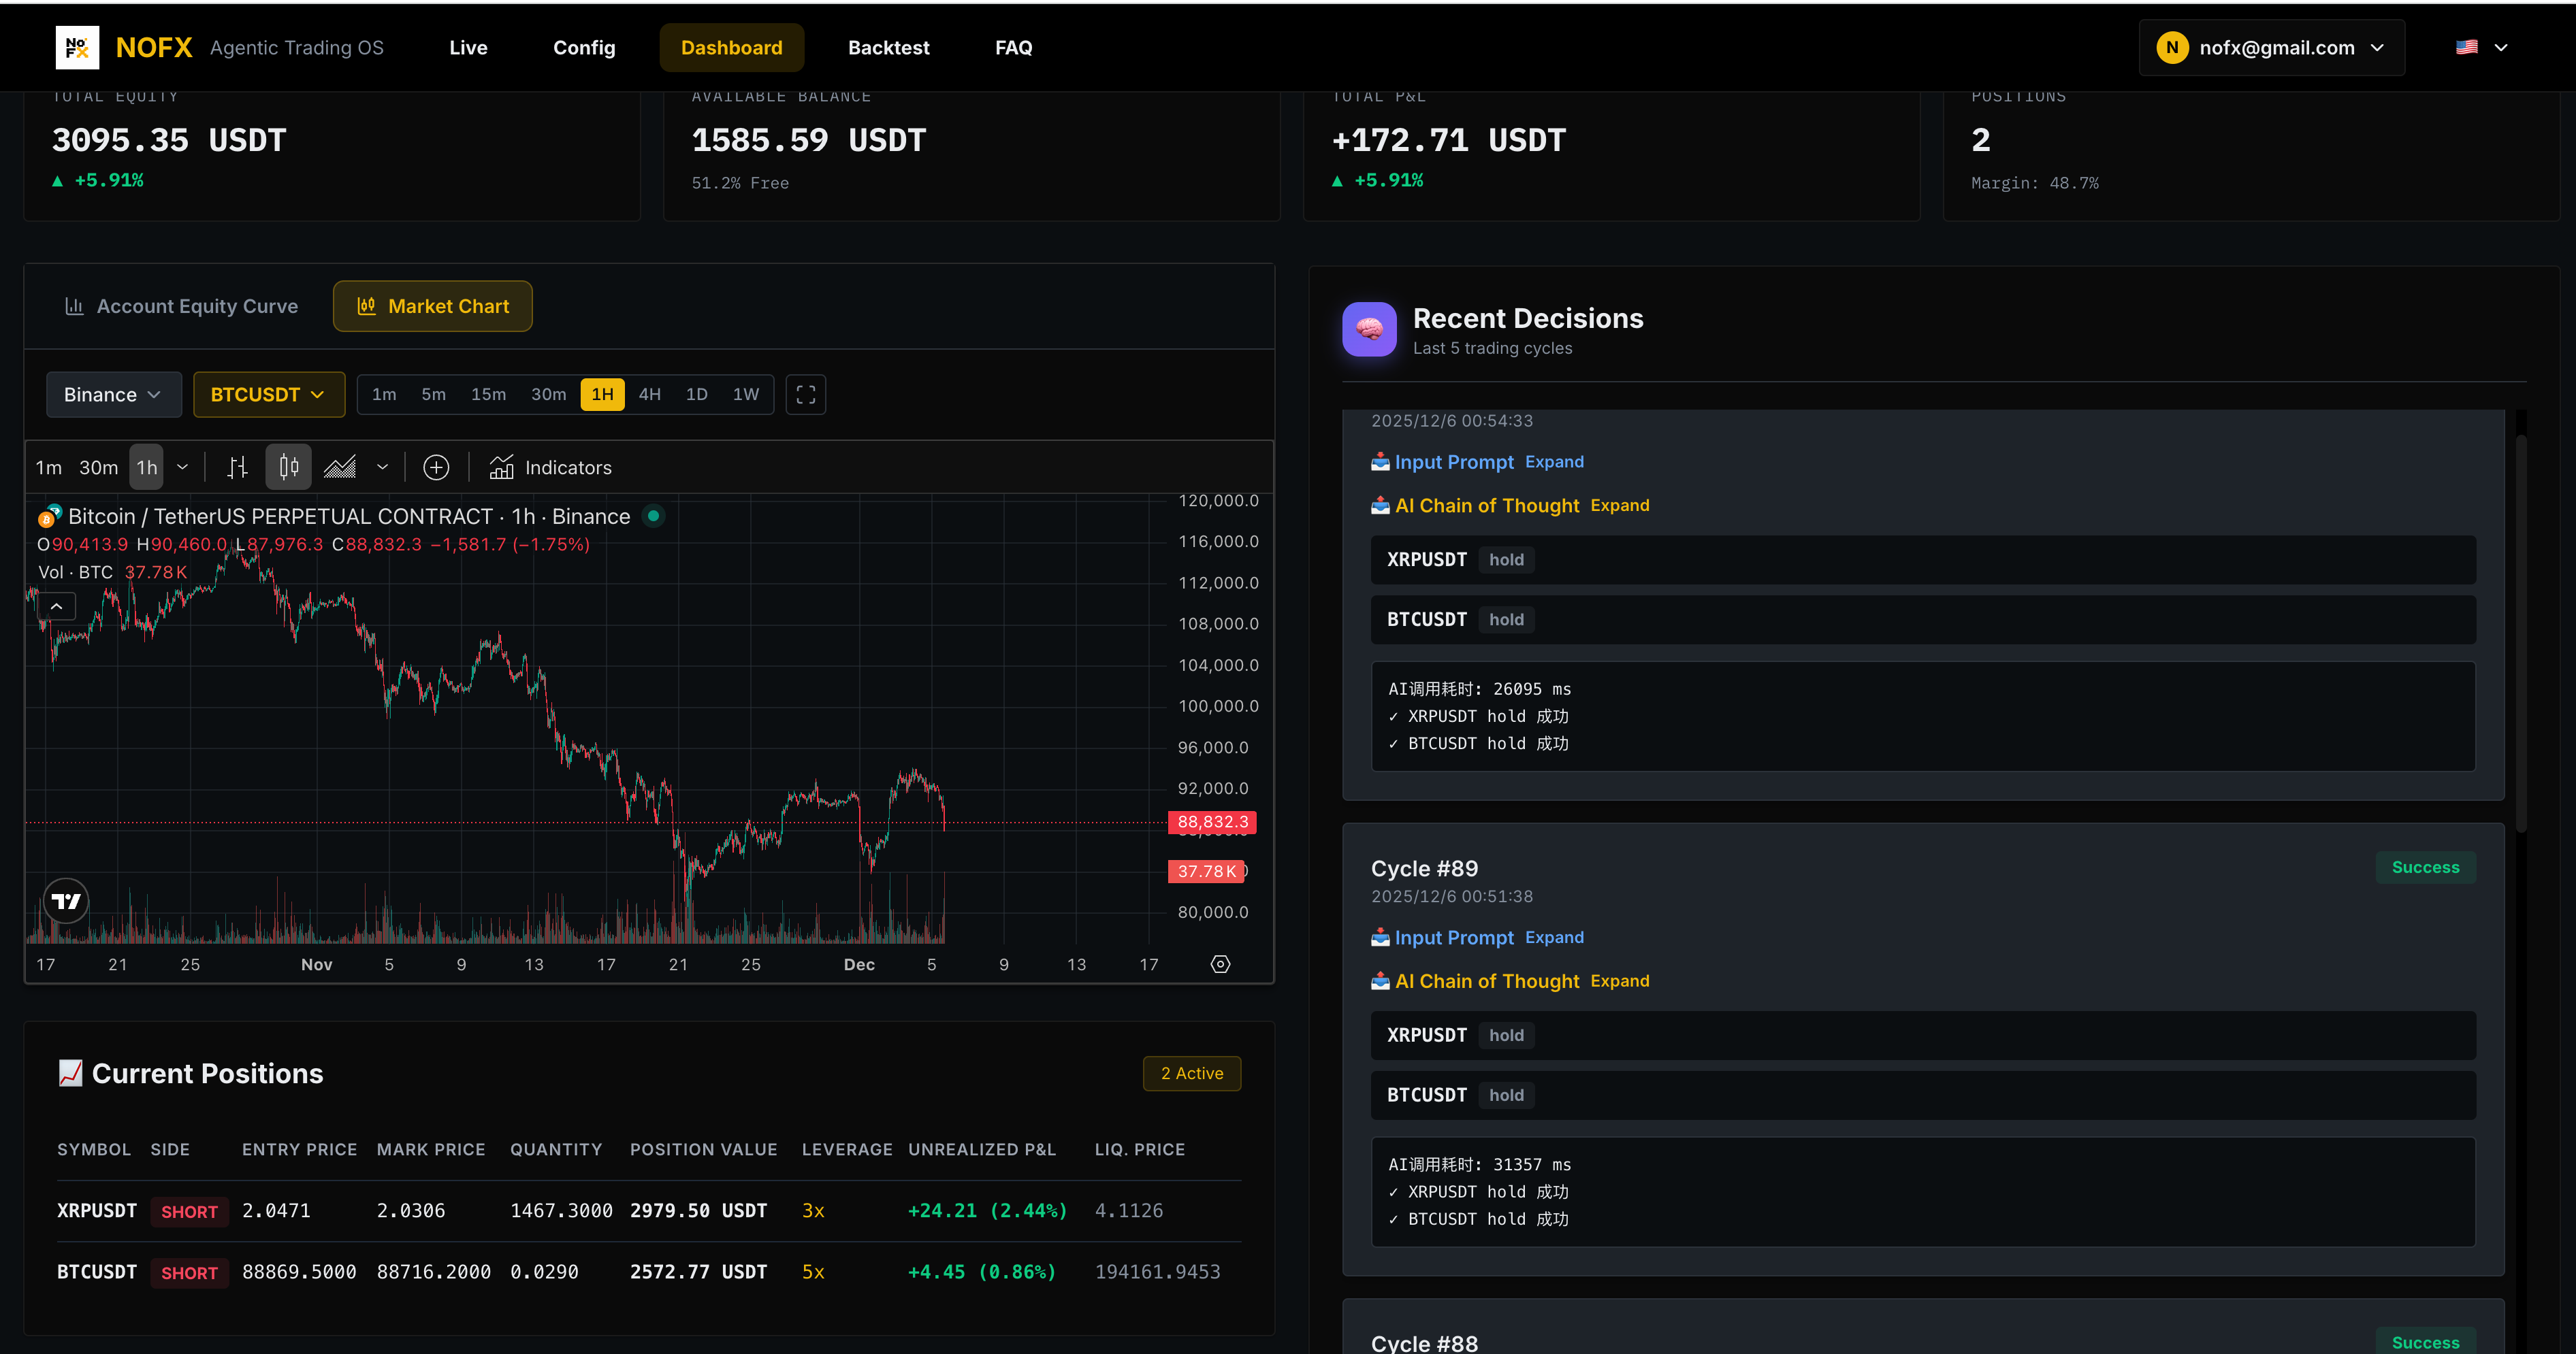Viewport: 2576px width, 1354px height.
Task: Open chart settings via the hexagon gear icon
Action: [1220, 964]
